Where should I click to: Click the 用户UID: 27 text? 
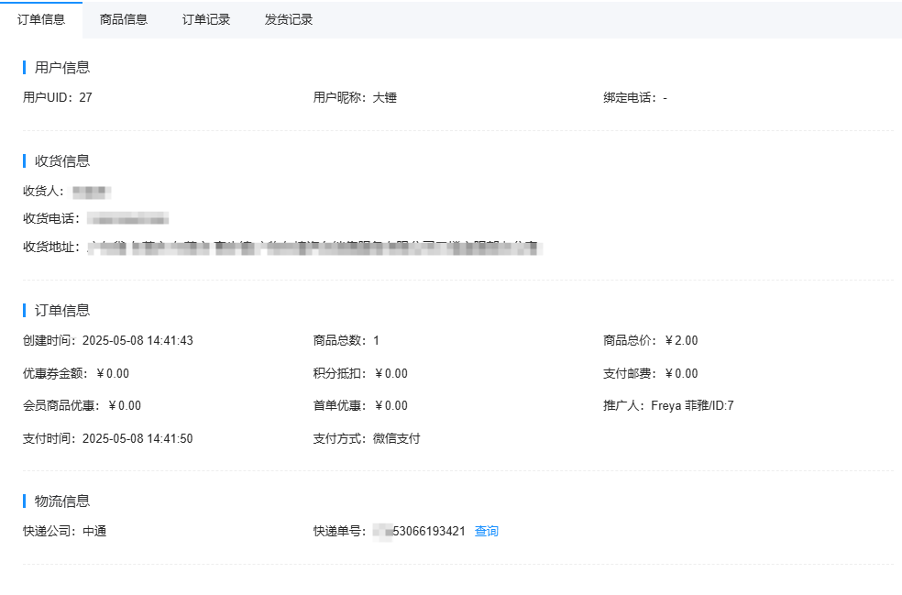click(58, 98)
